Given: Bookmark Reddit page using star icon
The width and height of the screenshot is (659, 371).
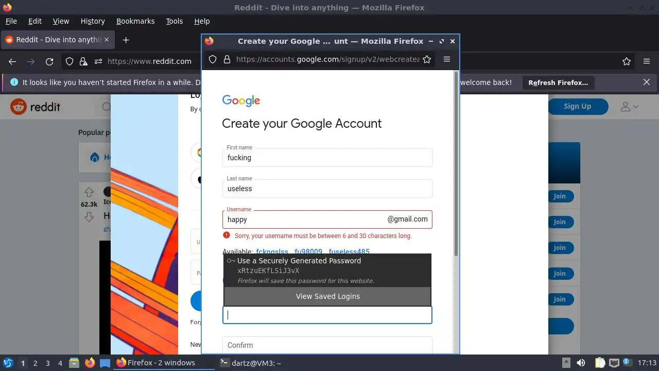Looking at the screenshot, I should pyautogui.click(x=627, y=61).
